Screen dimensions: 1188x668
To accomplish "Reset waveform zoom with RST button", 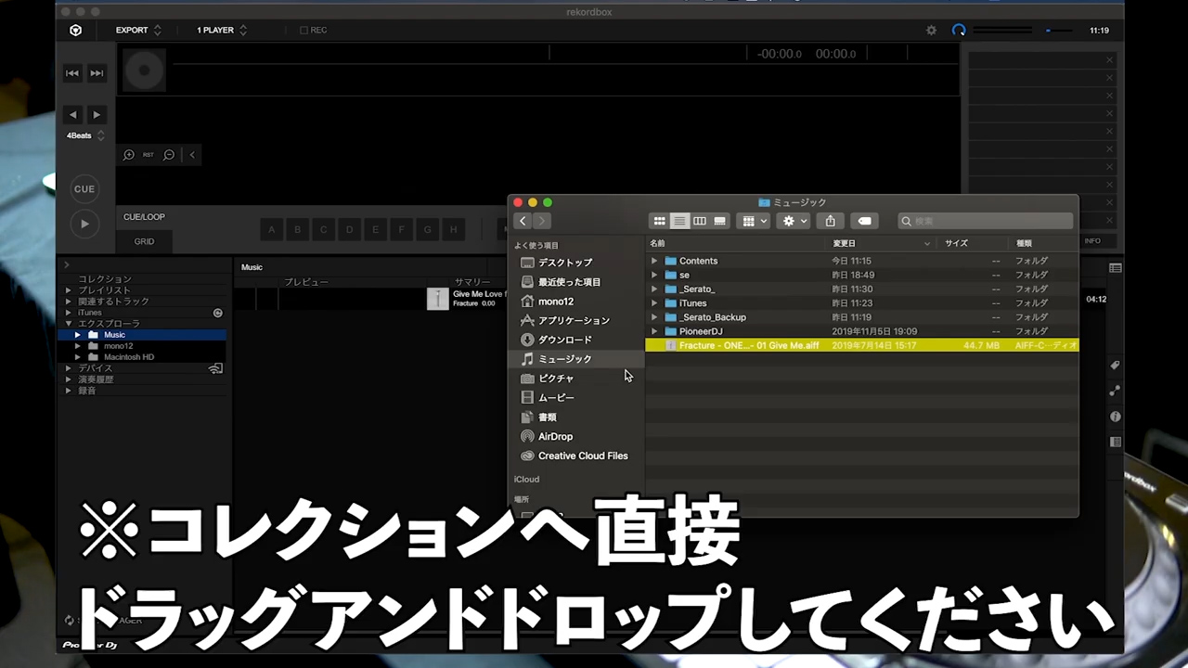I will tap(148, 155).
